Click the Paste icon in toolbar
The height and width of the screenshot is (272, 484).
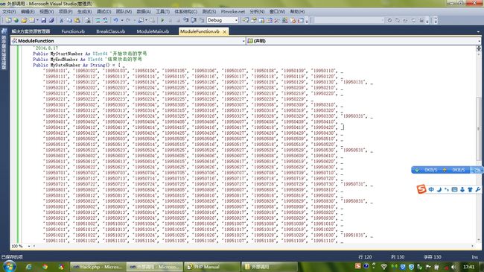click(x=77, y=20)
